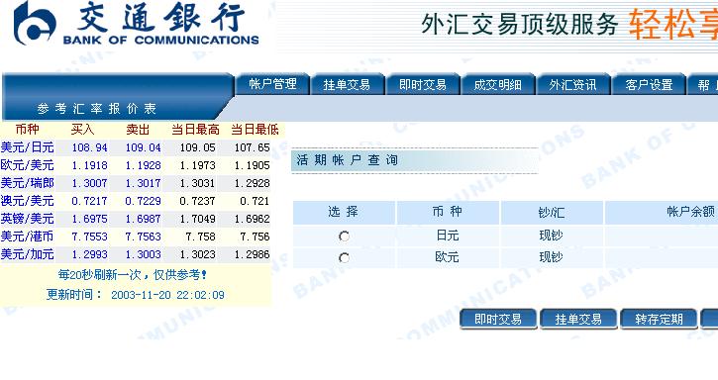
Task: Click the daily high value 109.05
Action: [197, 147]
